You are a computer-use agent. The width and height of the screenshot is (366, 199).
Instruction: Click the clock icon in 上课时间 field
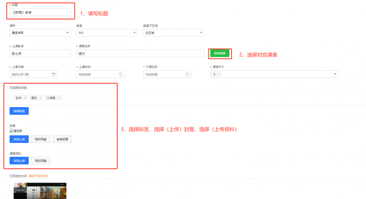(x=120, y=74)
